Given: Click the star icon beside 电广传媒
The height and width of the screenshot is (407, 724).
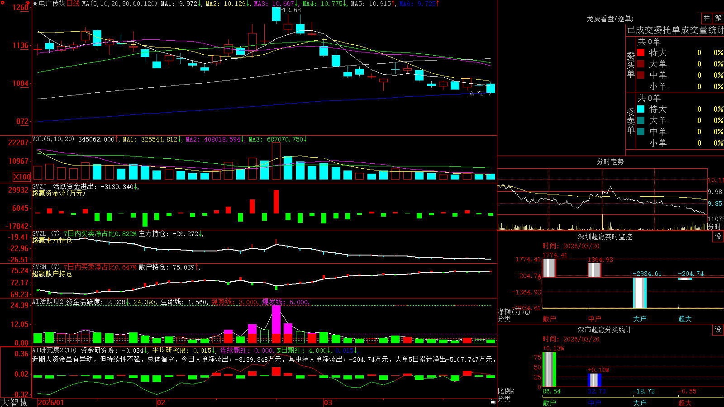Looking at the screenshot, I should 35,4.
